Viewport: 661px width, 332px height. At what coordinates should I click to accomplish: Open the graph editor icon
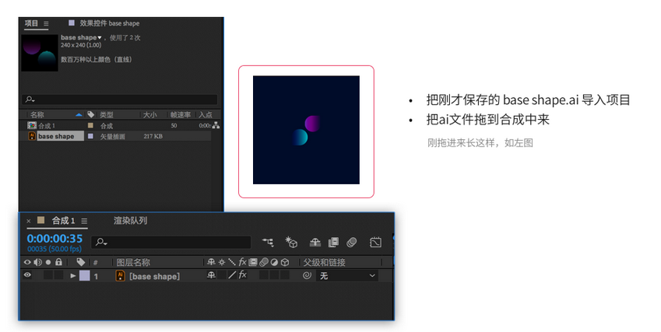pyautogui.click(x=375, y=243)
